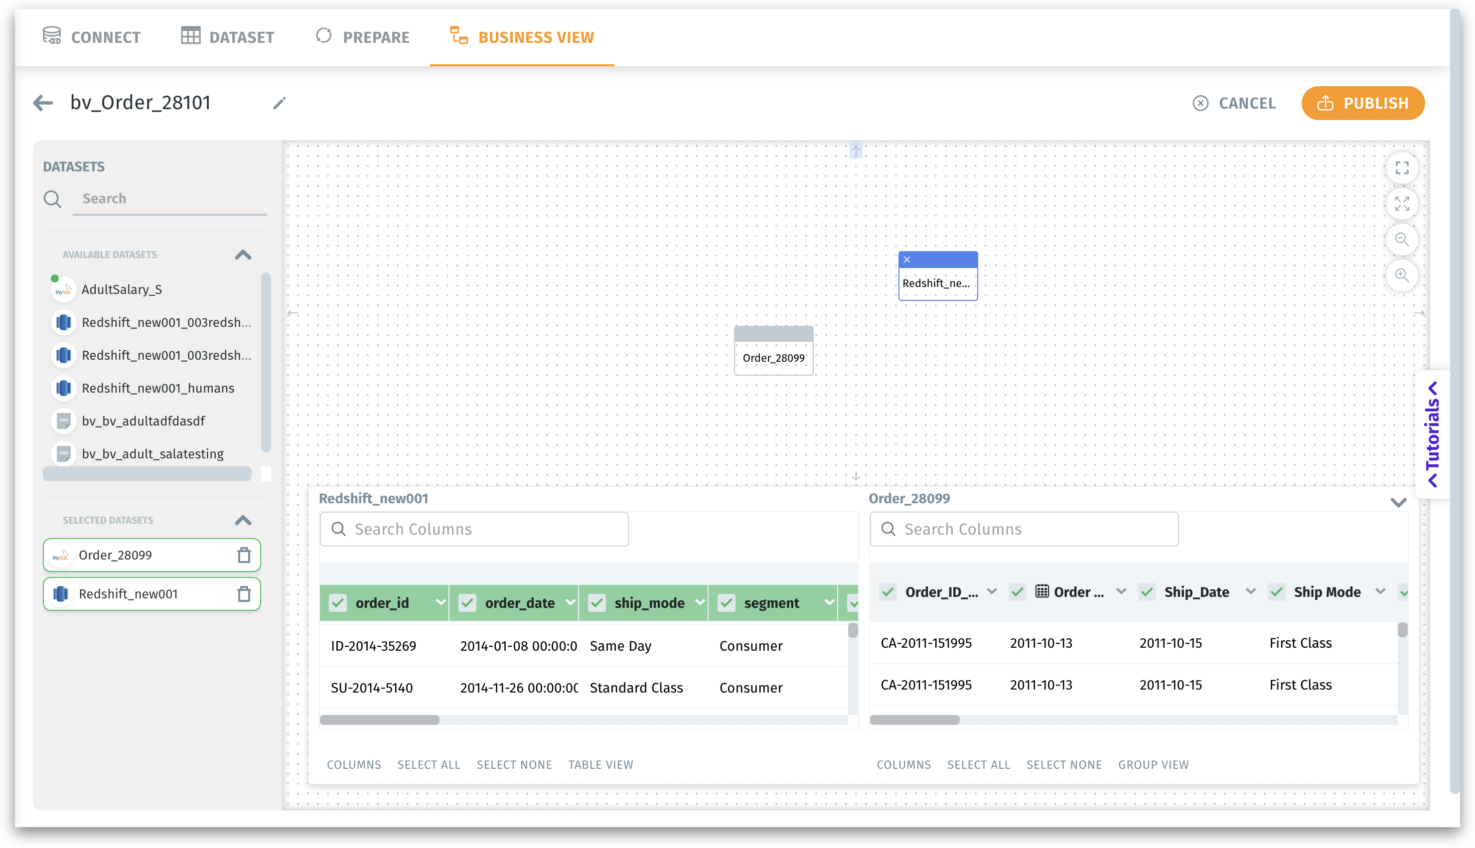Screen dimensions: 1475x848
Task: Click the fit-to-screen arrows icon
Action: click(x=1402, y=204)
